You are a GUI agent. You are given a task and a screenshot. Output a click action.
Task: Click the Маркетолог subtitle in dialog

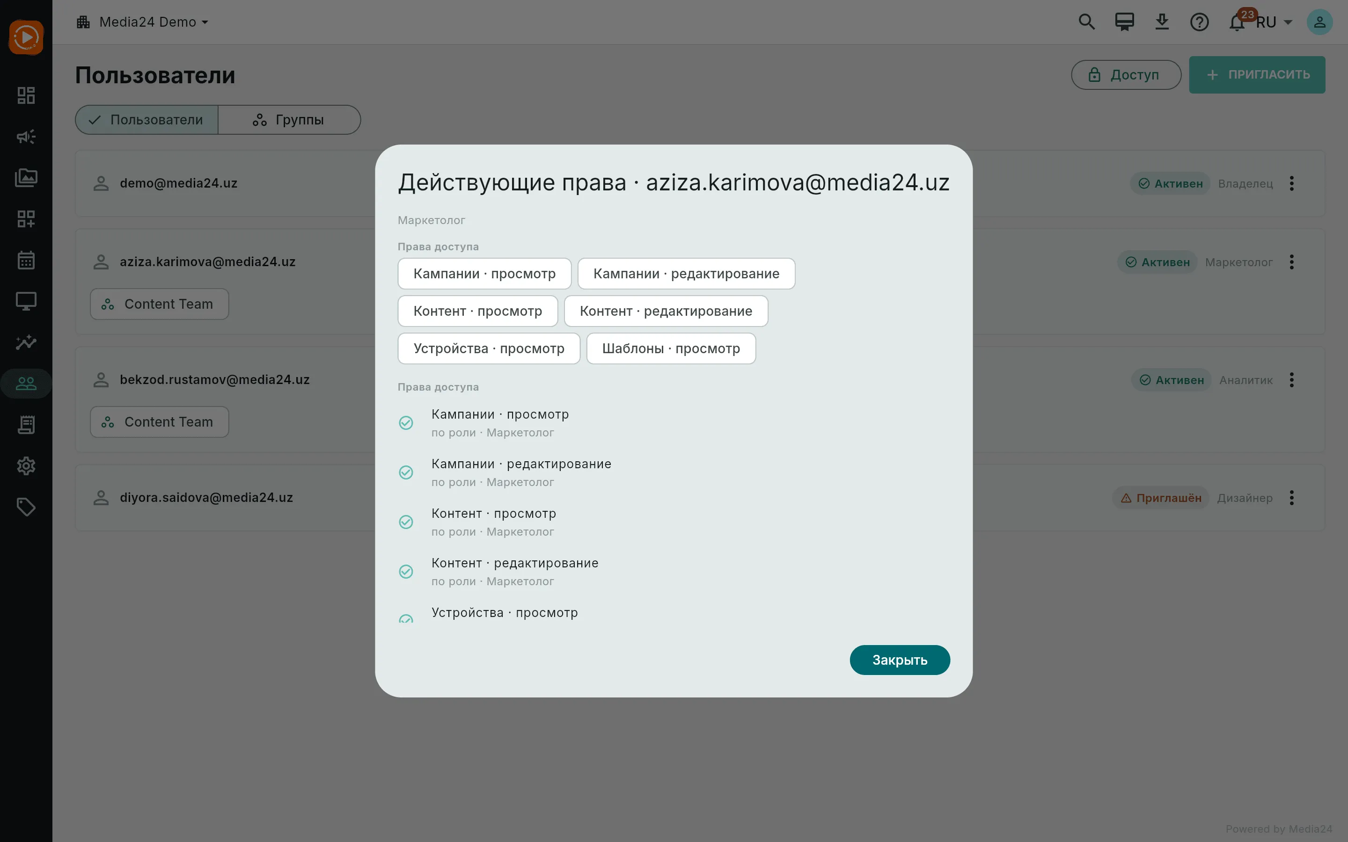pos(431,220)
